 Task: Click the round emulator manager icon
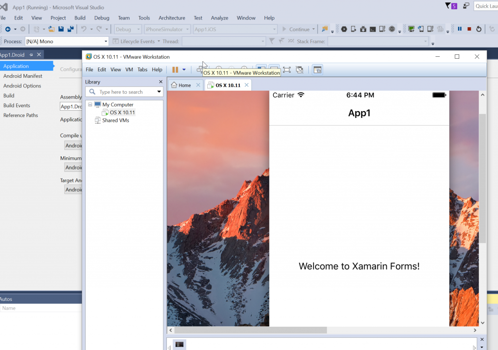pyautogui.click(x=392, y=29)
